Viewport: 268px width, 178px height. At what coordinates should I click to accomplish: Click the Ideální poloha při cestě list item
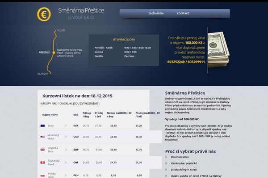196,176
